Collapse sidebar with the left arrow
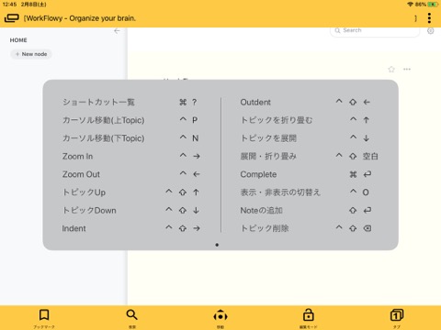 pyautogui.click(x=117, y=31)
